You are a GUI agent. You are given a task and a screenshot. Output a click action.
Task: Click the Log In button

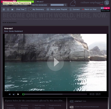[x=107, y=8]
